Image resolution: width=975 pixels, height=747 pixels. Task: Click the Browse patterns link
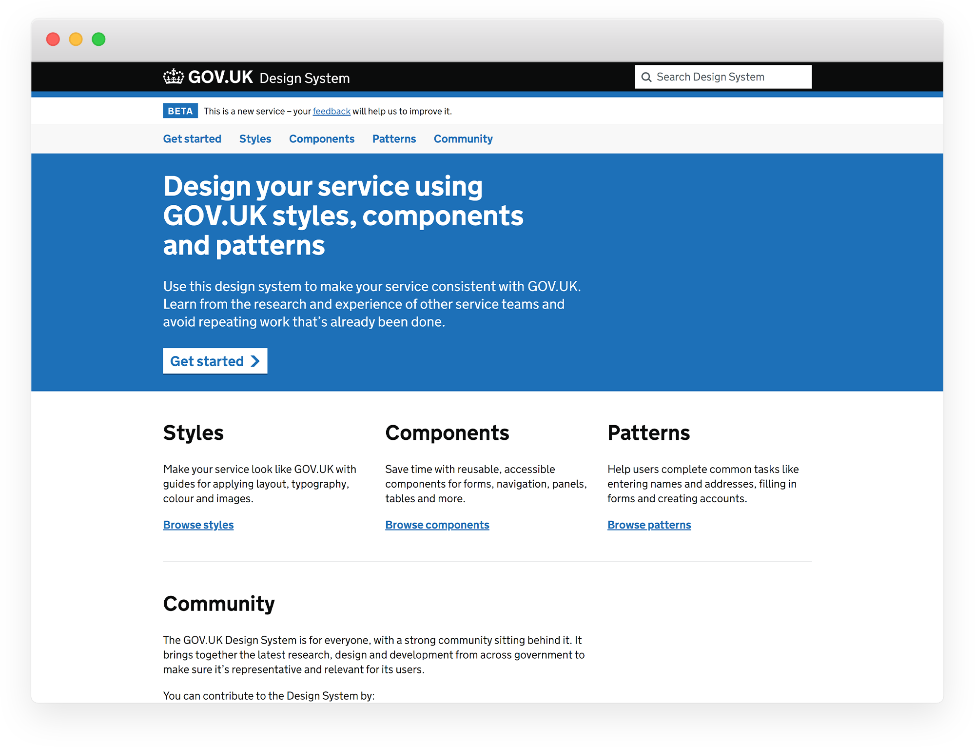(x=649, y=524)
